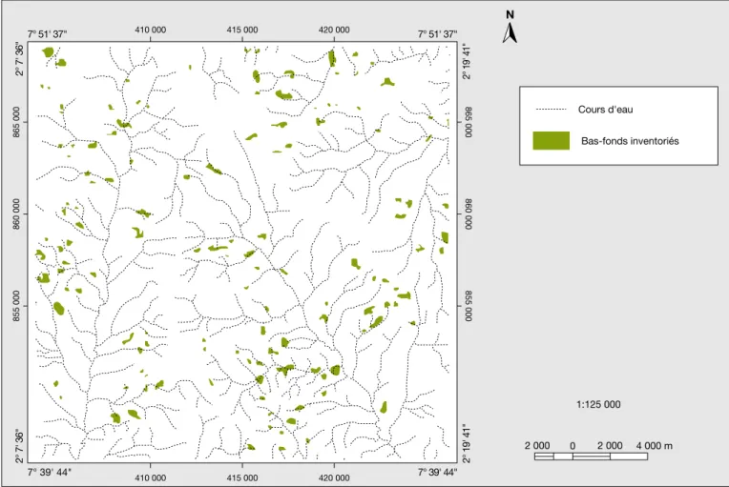Click "410 000" on the top axis
Screen dimensions: 729x487
[150, 30]
